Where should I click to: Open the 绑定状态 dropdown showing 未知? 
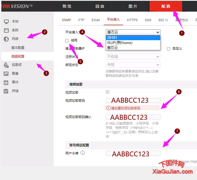coord(133,65)
